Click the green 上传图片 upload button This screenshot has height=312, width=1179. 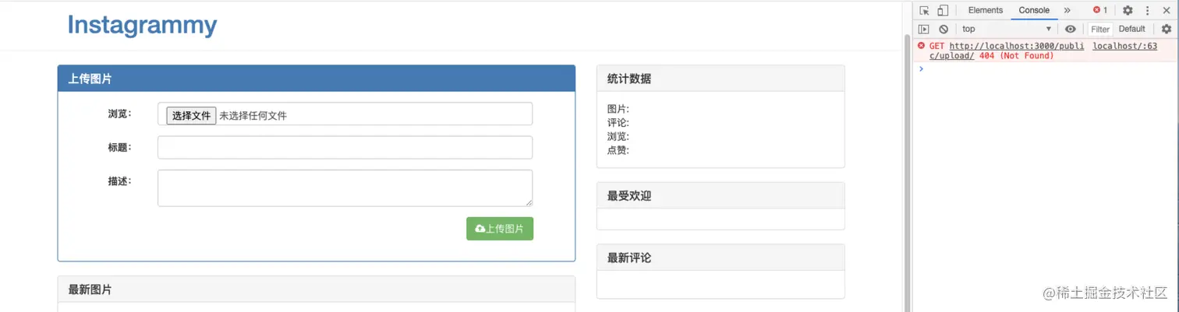500,229
